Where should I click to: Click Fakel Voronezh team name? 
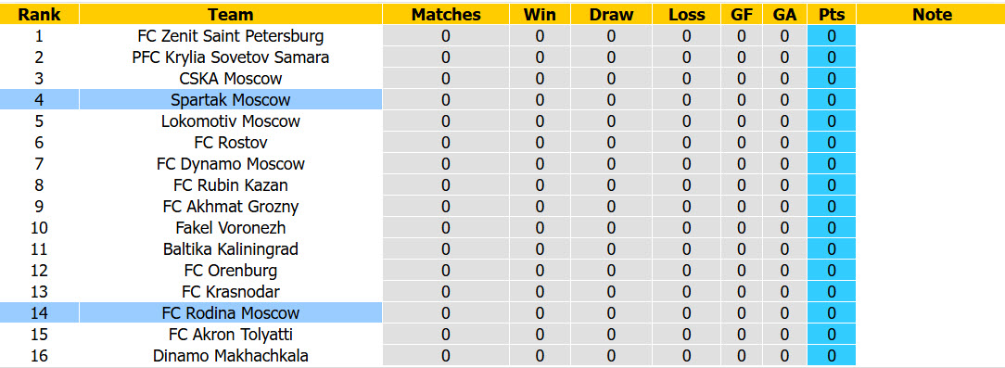click(x=231, y=228)
